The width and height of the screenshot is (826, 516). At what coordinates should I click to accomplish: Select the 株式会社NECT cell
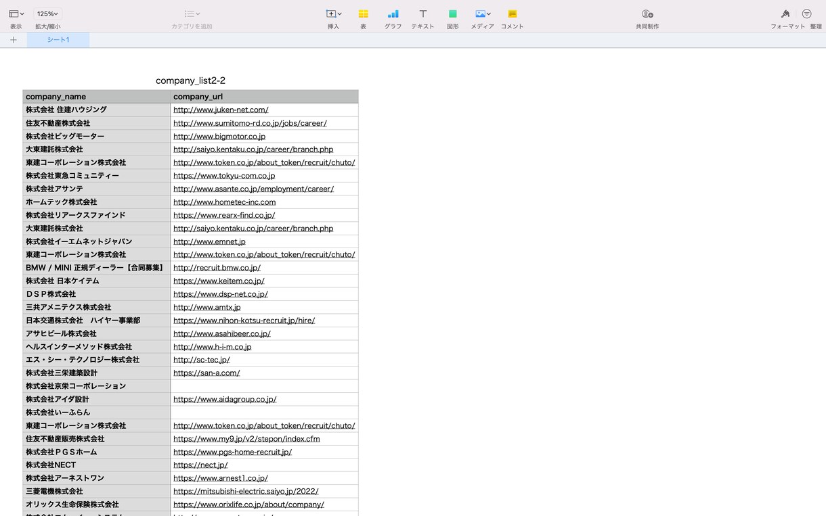97,465
